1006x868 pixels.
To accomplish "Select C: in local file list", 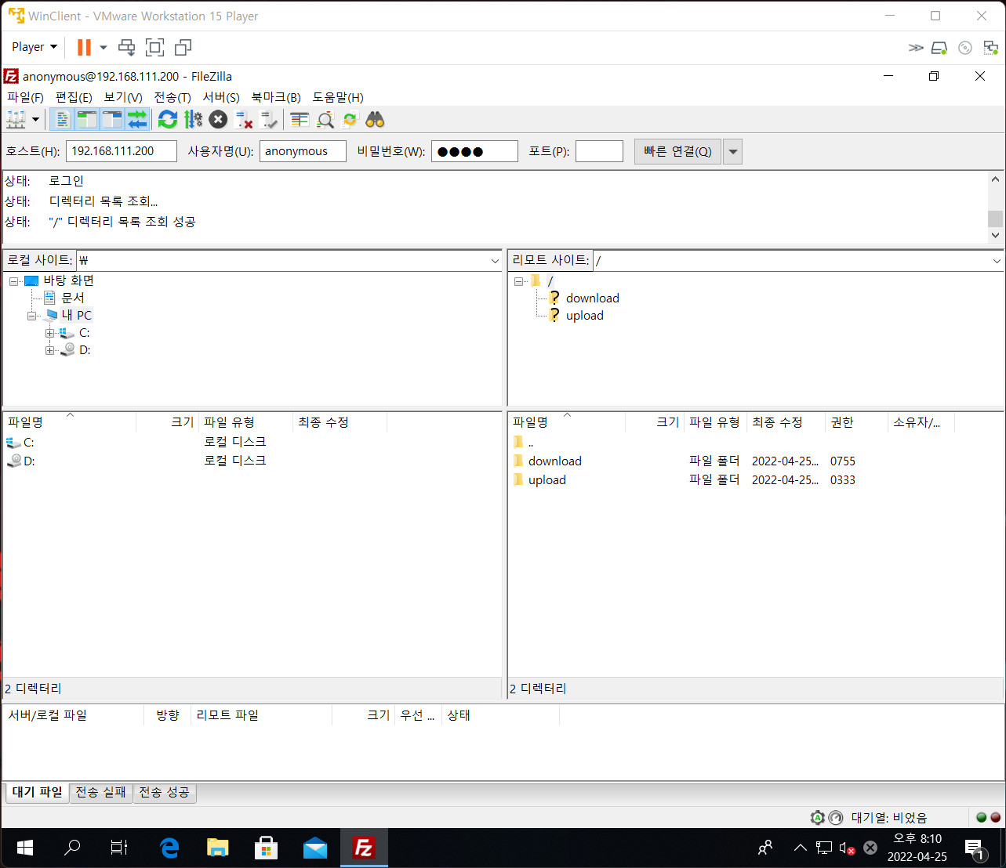I will [29, 442].
